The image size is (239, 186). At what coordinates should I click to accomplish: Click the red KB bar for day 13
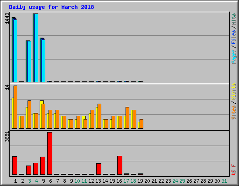tap(99, 169)
